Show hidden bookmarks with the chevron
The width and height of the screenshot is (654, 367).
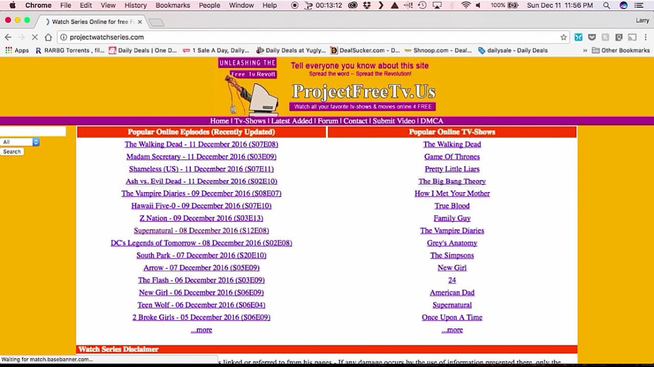tap(585, 50)
